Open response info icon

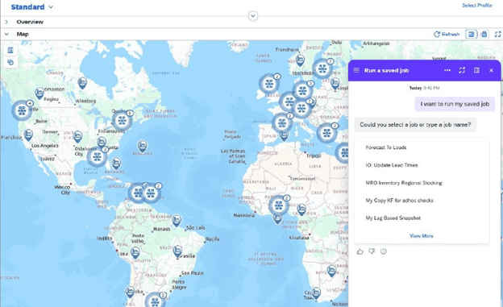tap(384, 251)
